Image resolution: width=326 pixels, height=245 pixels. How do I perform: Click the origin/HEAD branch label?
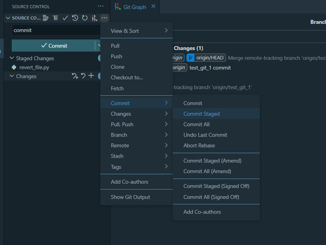click(210, 57)
